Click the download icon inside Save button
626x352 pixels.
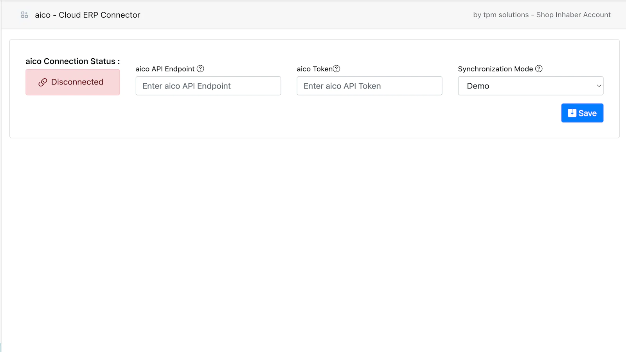pyautogui.click(x=572, y=113)
